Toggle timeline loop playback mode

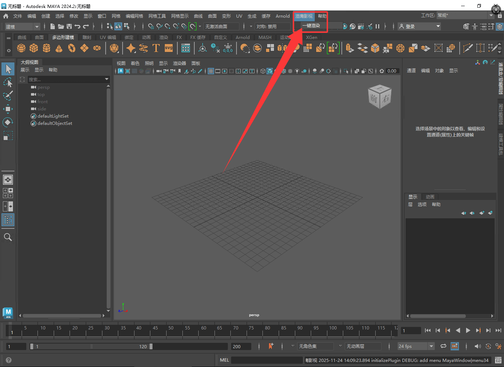[x=443, y=346]
